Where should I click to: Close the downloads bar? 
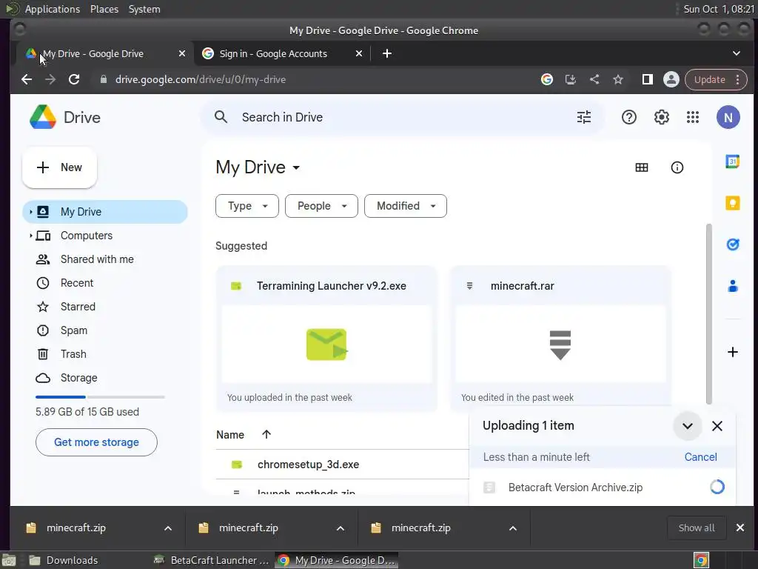[740, 528]
